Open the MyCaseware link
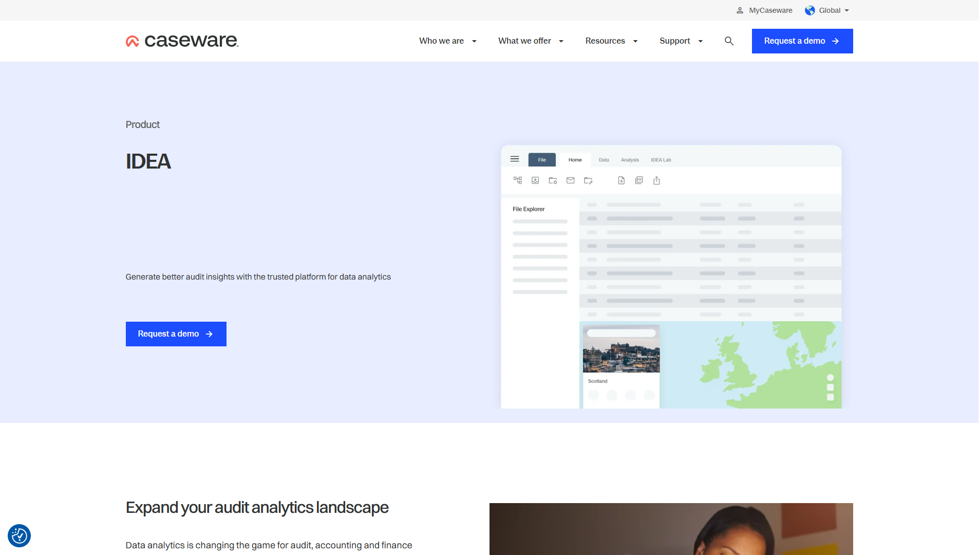 [x=770, y=10]
